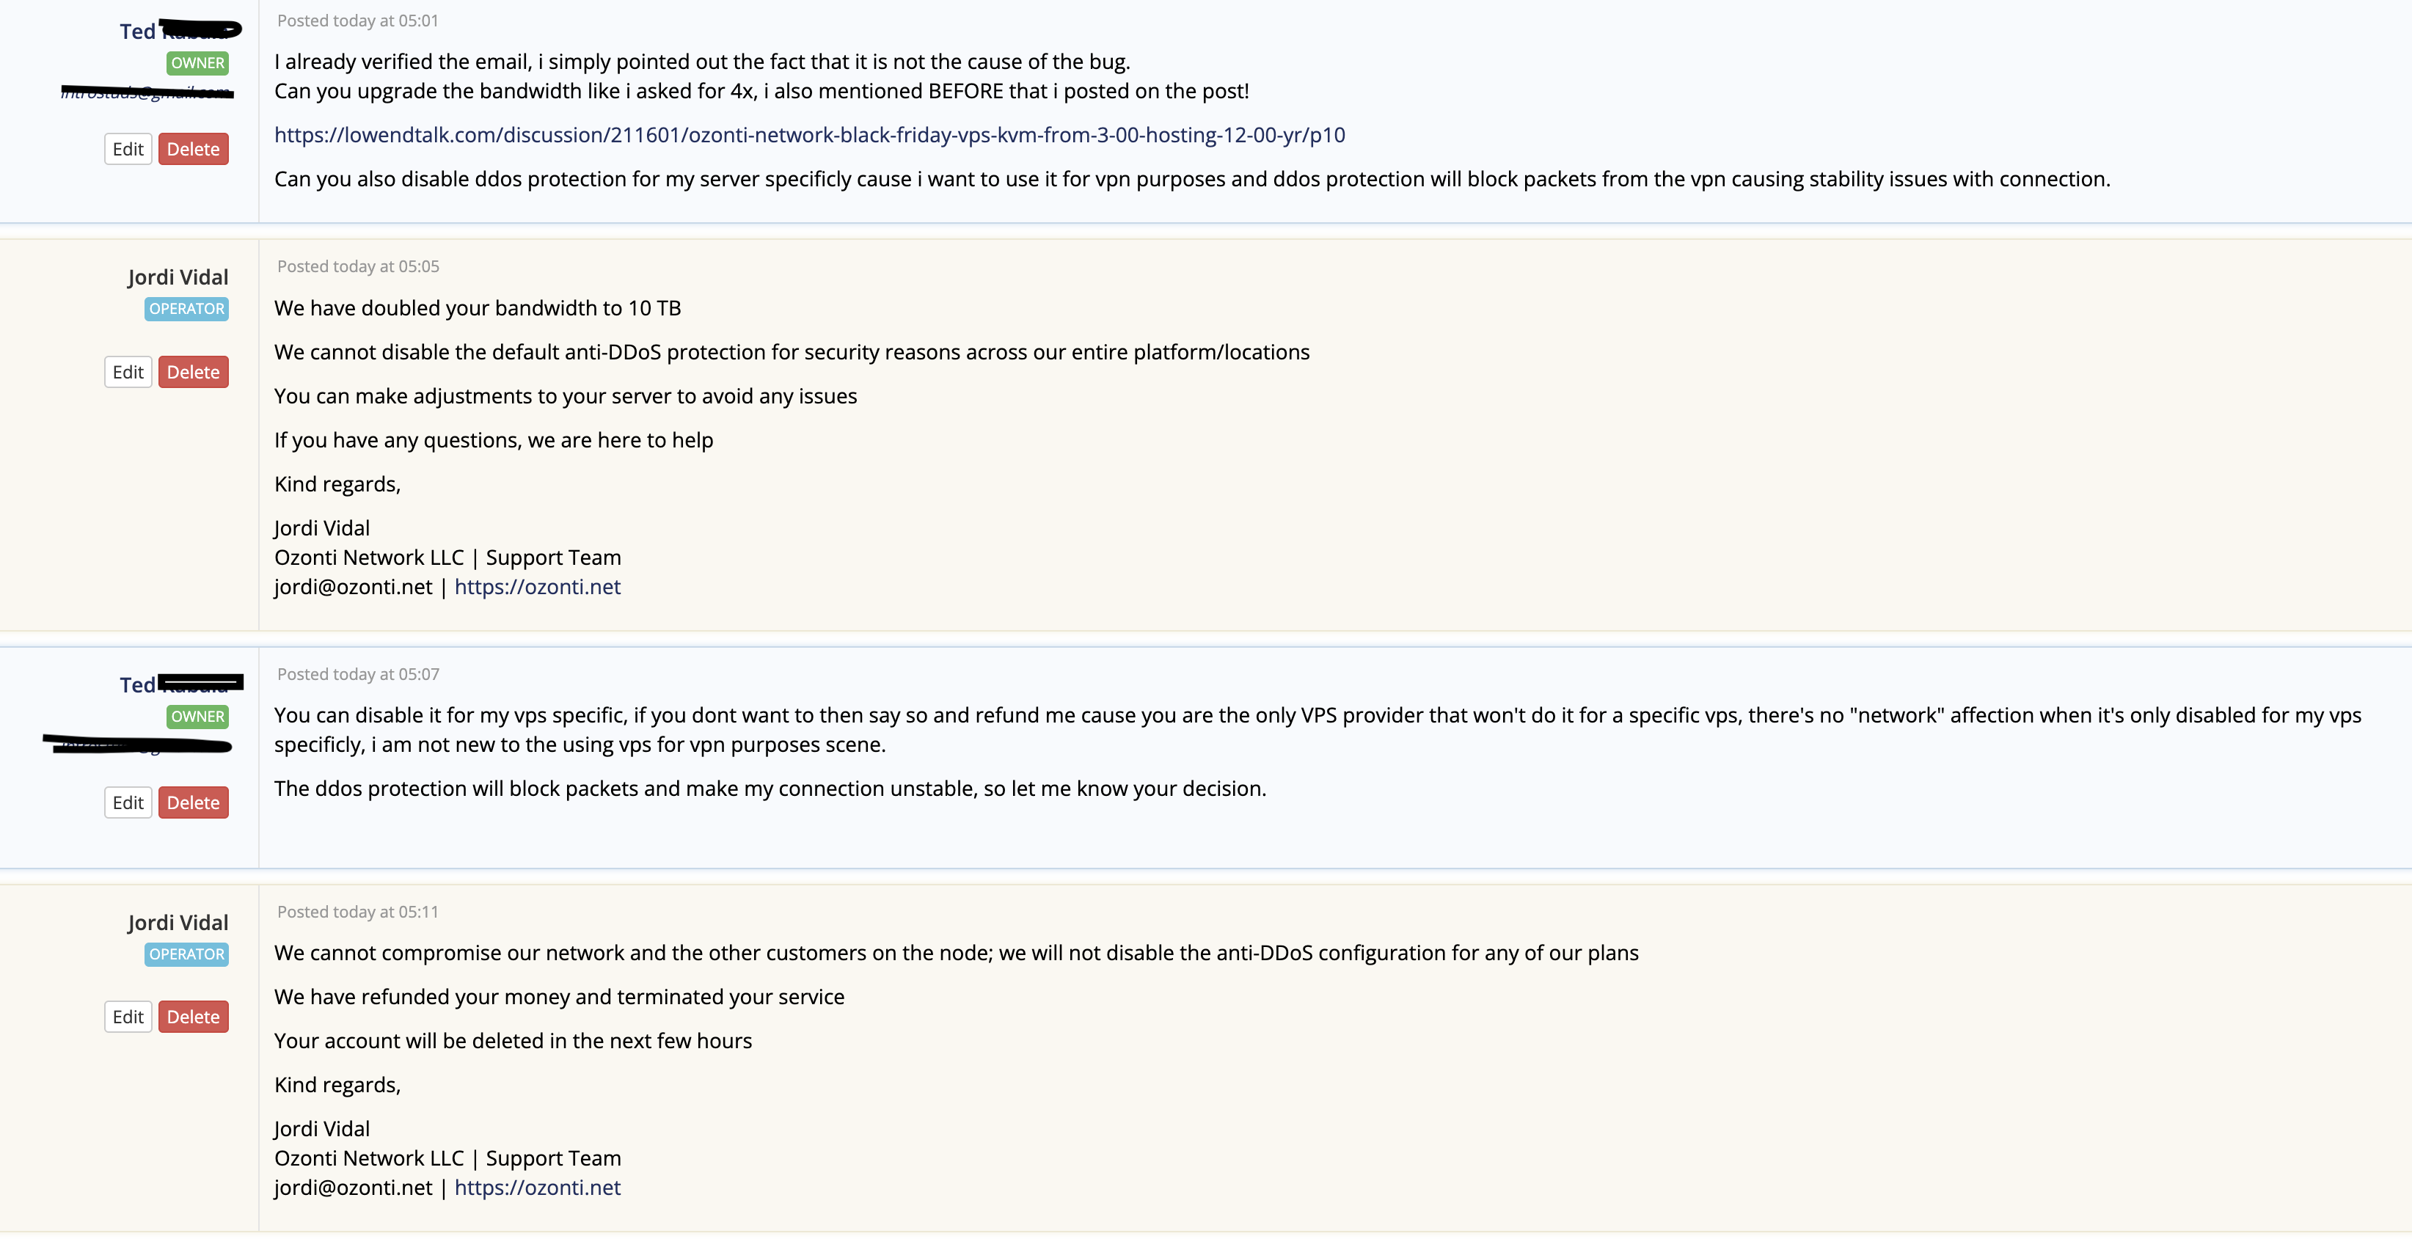Viewport: 2412px width, 1247px height.
Task: Click Jordi Vidal name on 05:05 reply
Action: pos(178,277)
